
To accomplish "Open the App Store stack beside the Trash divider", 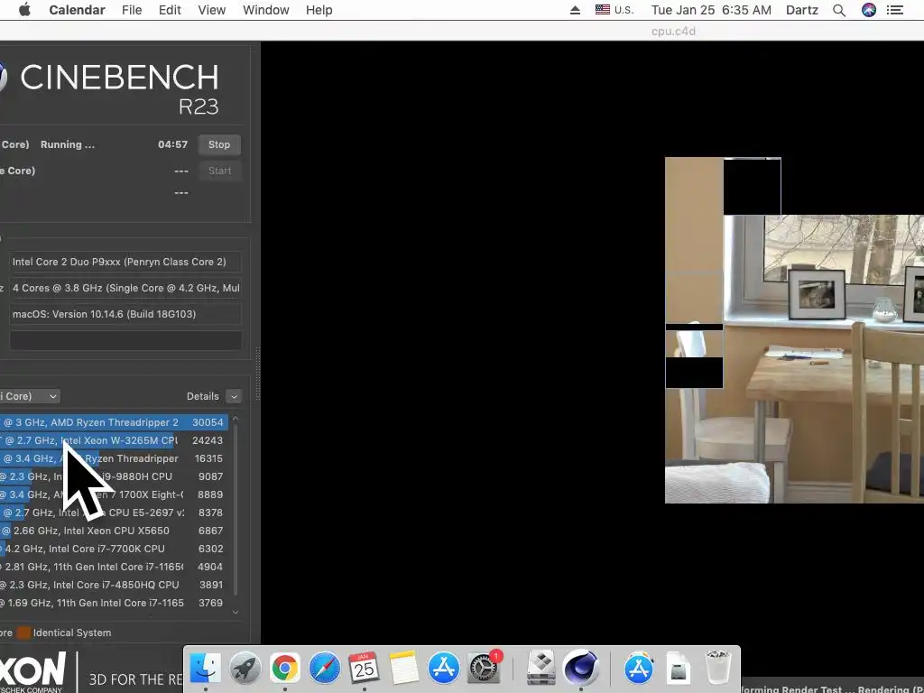I will 639,669.
